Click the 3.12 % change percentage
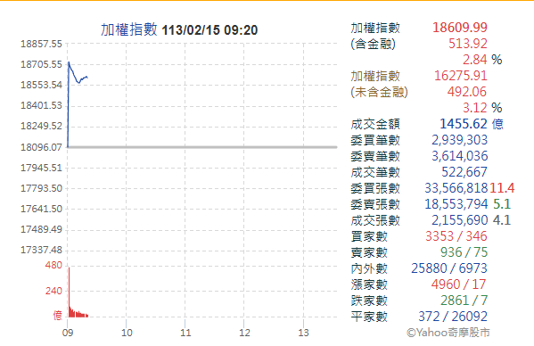Screen dimensions: 534x346 click(482, 108)
